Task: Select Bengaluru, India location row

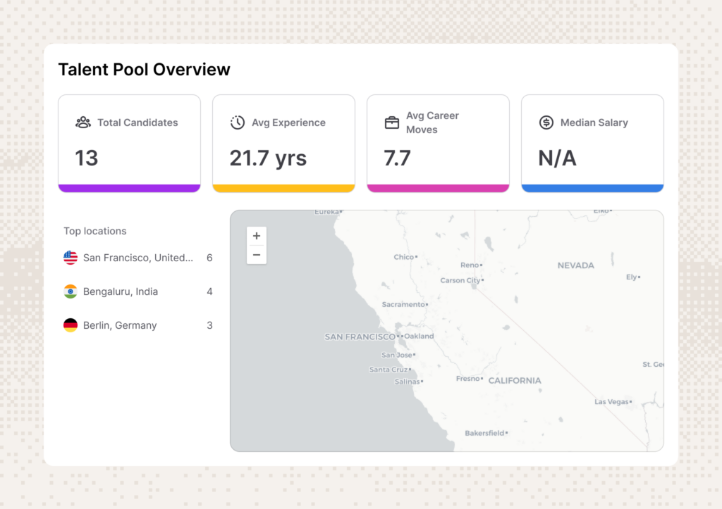Action: tap(138, 291)
